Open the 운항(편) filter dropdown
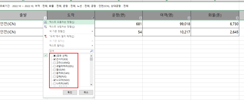The height and width of the screenshot is (100, 244). 141,18
